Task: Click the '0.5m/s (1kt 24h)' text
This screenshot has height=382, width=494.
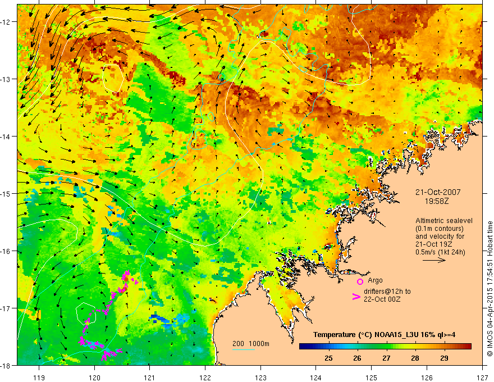Action: [x=440, y=252]
